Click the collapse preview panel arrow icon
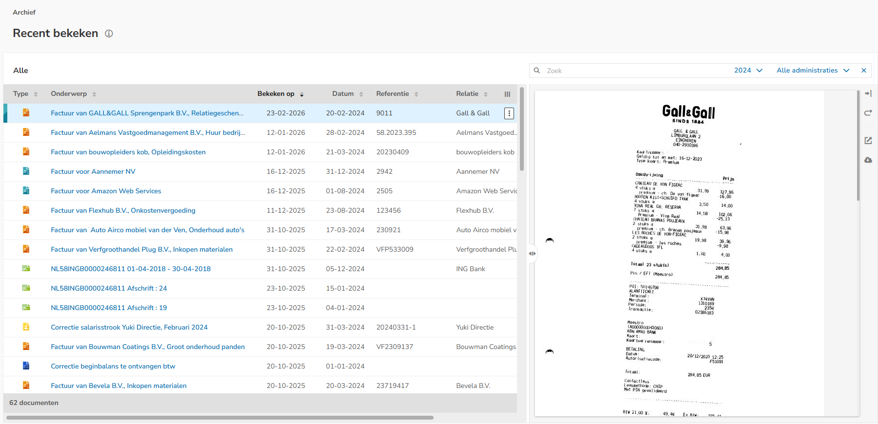This screenshot has height=424, width=878. click(868, 93)
